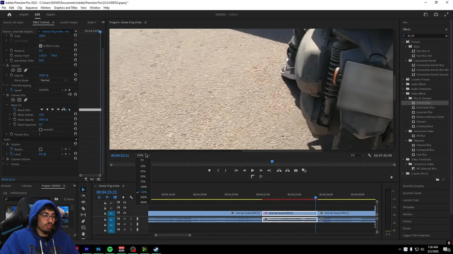Solo audio track A2
Image resolution: width=453 pixels, height=254 pixels.
click(x=131, y=224)
